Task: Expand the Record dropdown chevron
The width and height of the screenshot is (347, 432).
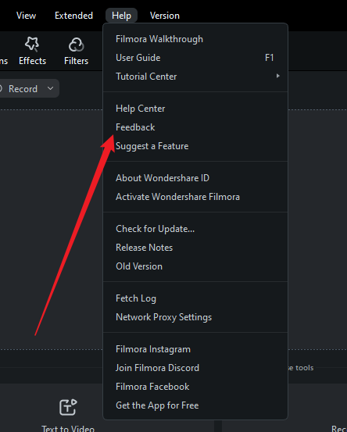Action: (50, 88)
